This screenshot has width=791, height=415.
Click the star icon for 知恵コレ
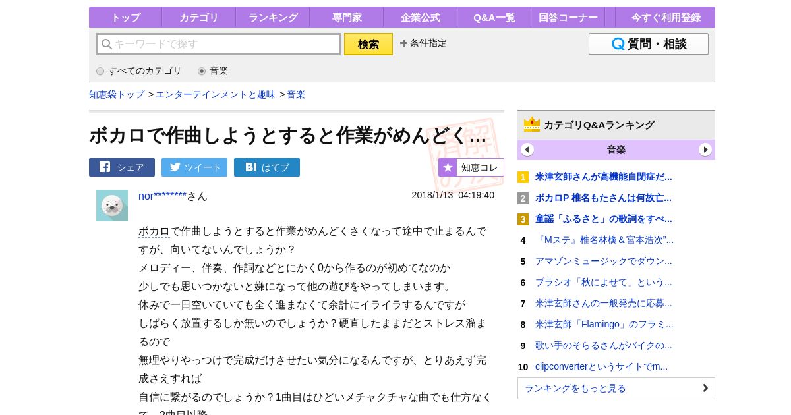click(448, 167)
